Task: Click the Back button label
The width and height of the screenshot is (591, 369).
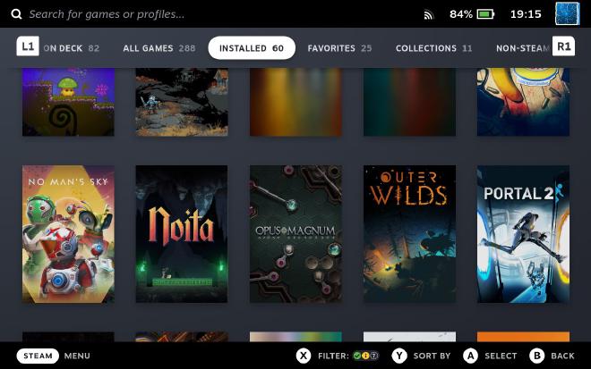Action: [x=562, y=356]
